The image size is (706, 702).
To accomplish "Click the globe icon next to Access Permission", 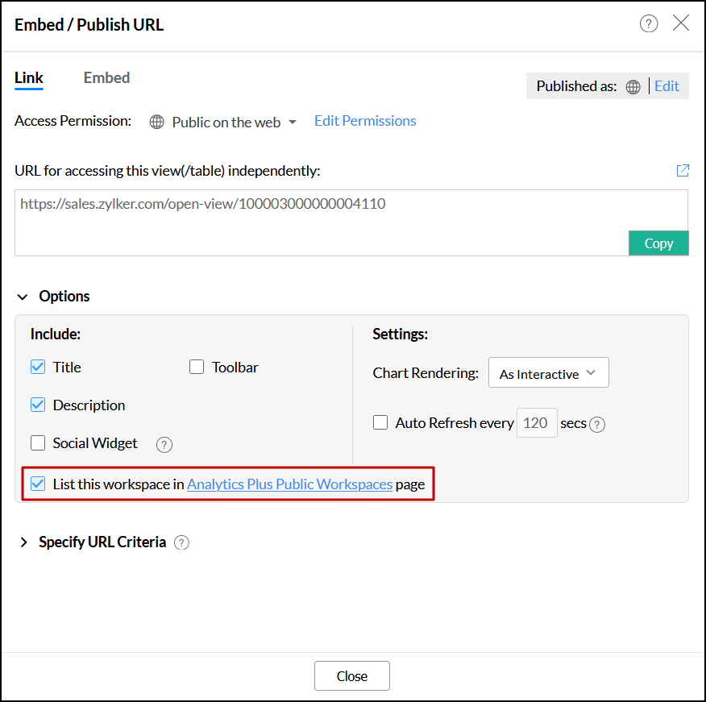I will [x=157, y=123].
